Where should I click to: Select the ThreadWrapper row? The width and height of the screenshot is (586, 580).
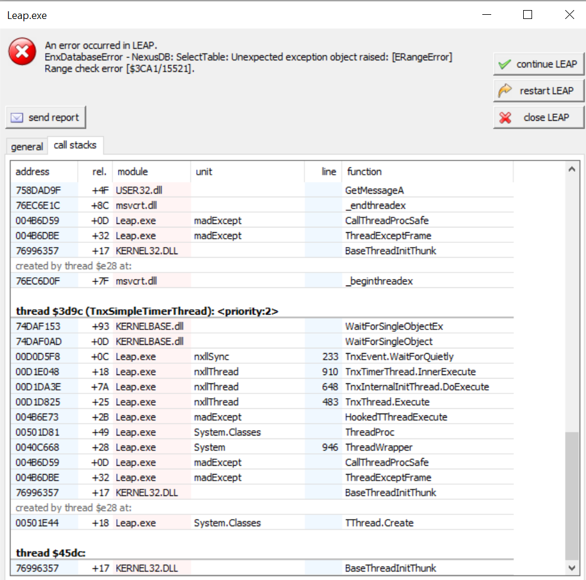click(262, 447)
